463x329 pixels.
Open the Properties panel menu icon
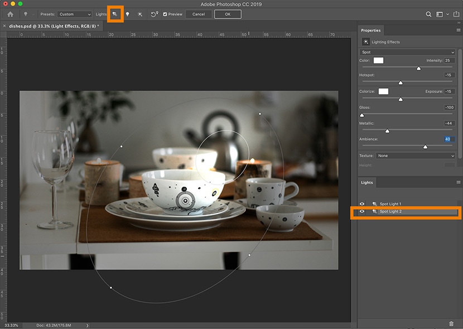point(459,30)
